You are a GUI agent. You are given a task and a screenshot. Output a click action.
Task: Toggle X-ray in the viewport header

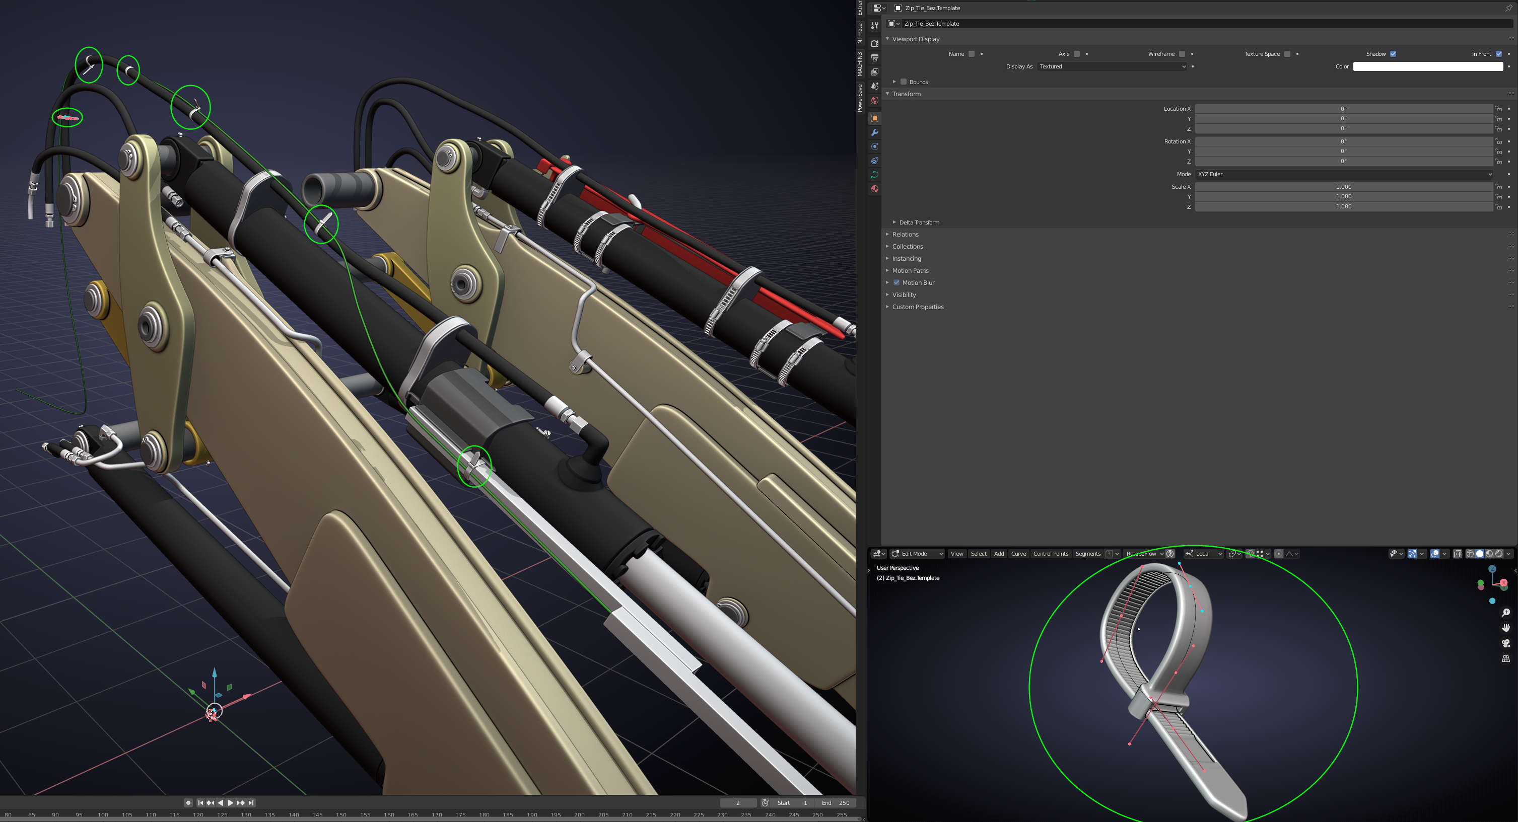[x=1457, y=554]
